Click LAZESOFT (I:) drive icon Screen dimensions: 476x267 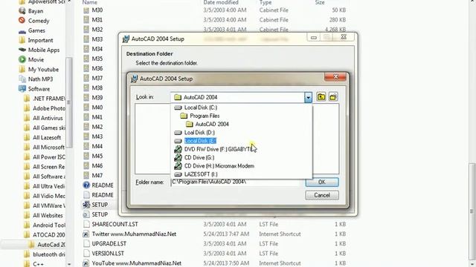click(178, 174)
